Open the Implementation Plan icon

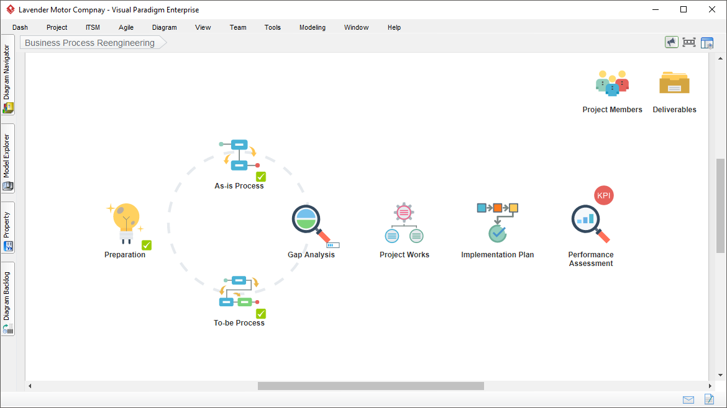click(x=498, y=223)
